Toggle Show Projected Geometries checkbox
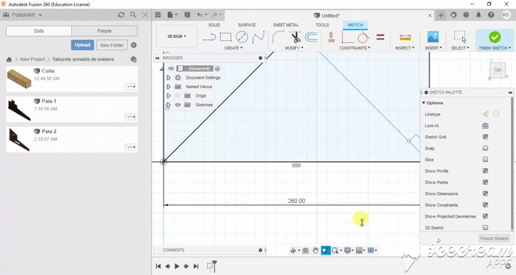 [x=485, y=216]
